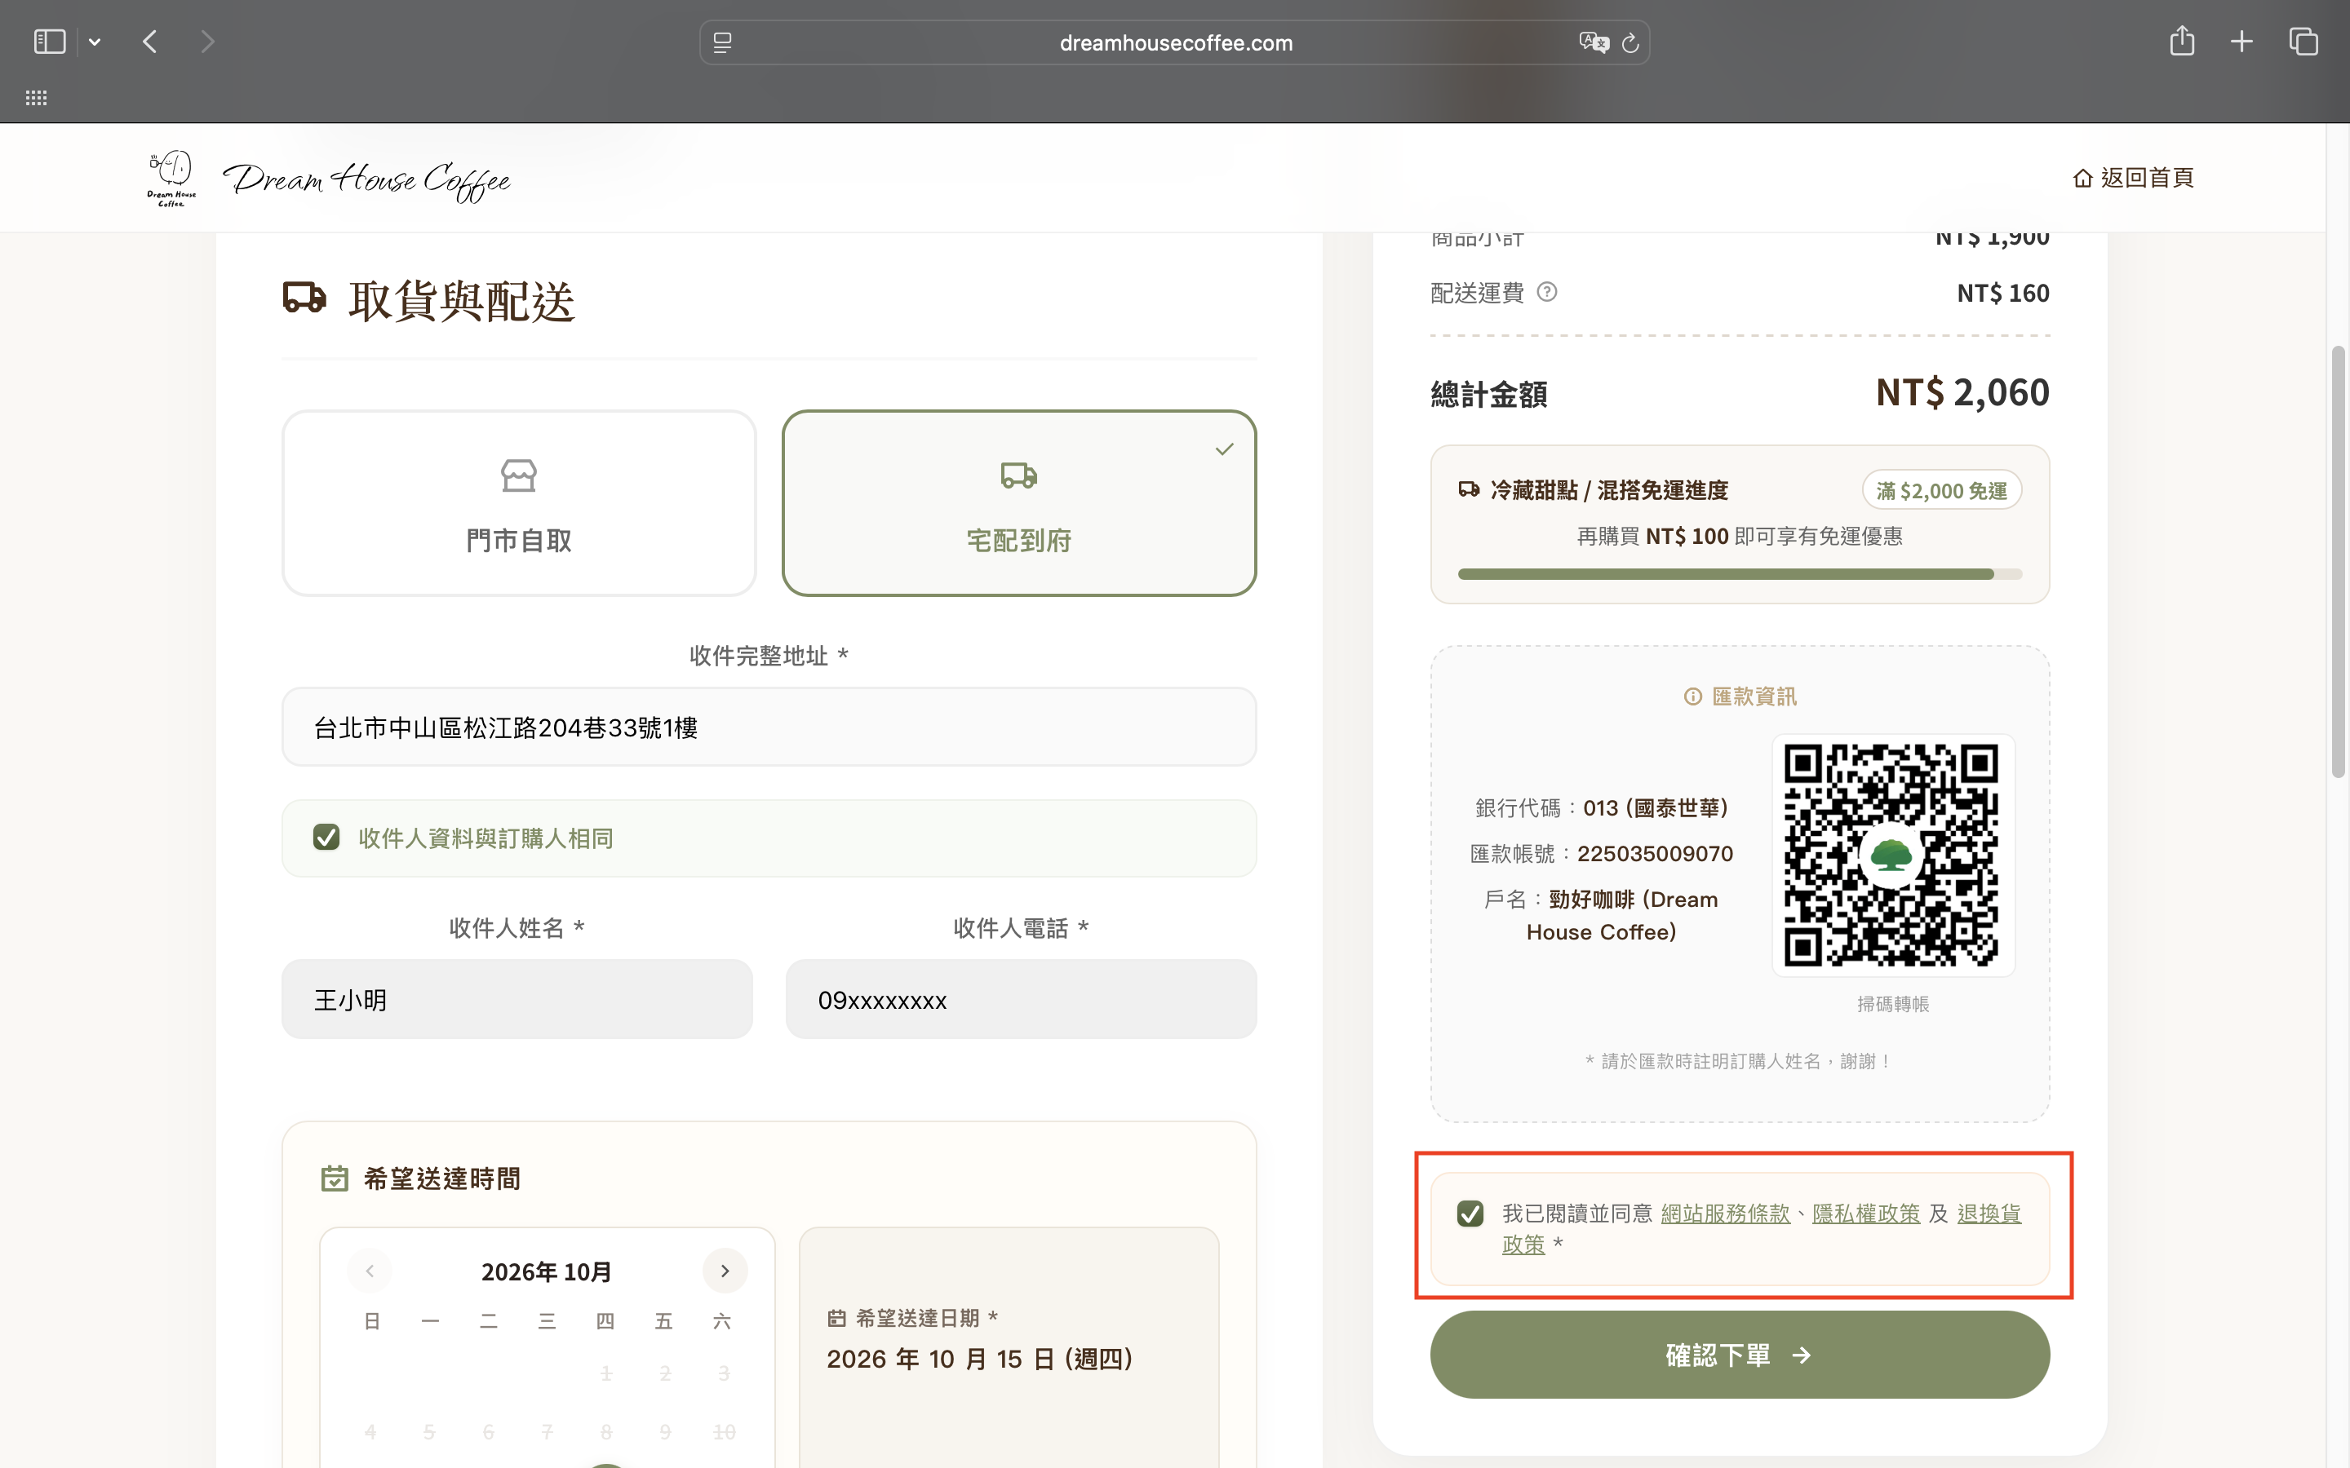The image size is (2350, 1468).
Task: Click the page vertical scrollbar
Action: (x=2339, y=561)
